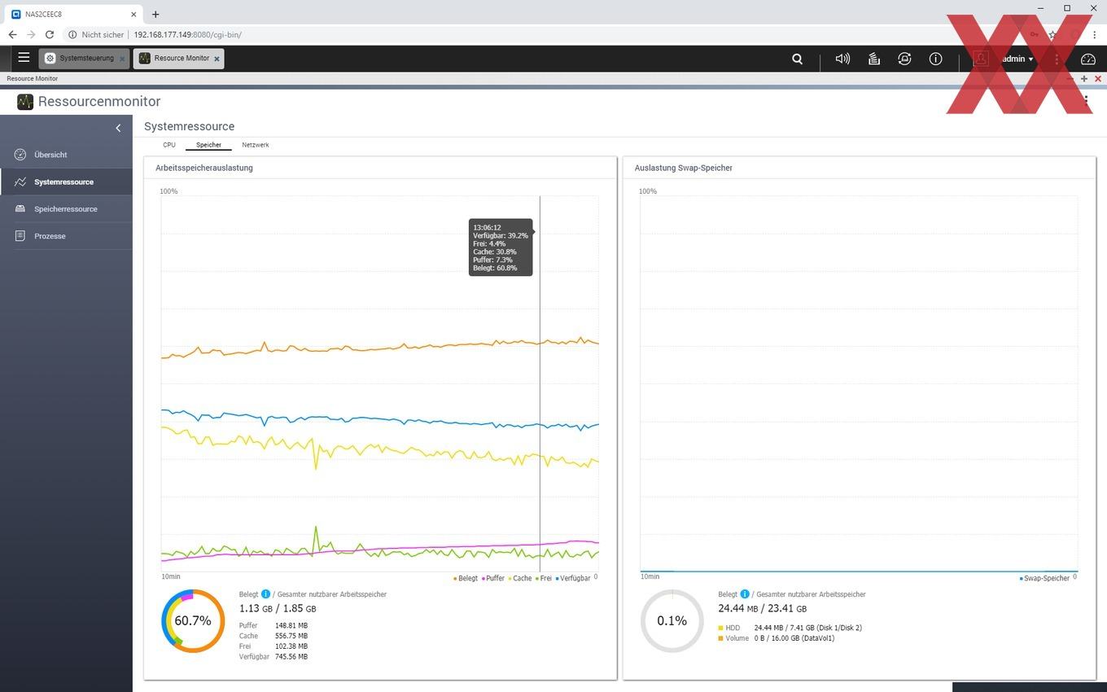
Task: Toggle the Cache series in chart legend
Action: tap(519, 578)
